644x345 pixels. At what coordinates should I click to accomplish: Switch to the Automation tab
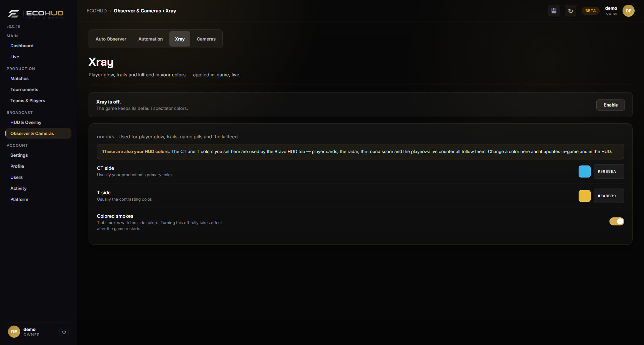(151, 39)
